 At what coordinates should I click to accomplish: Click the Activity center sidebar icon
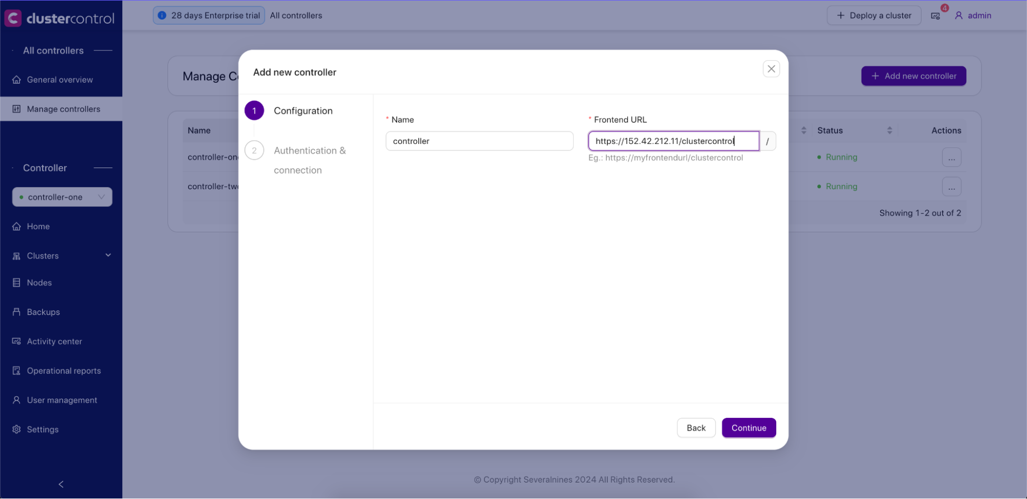coord(16,341)
